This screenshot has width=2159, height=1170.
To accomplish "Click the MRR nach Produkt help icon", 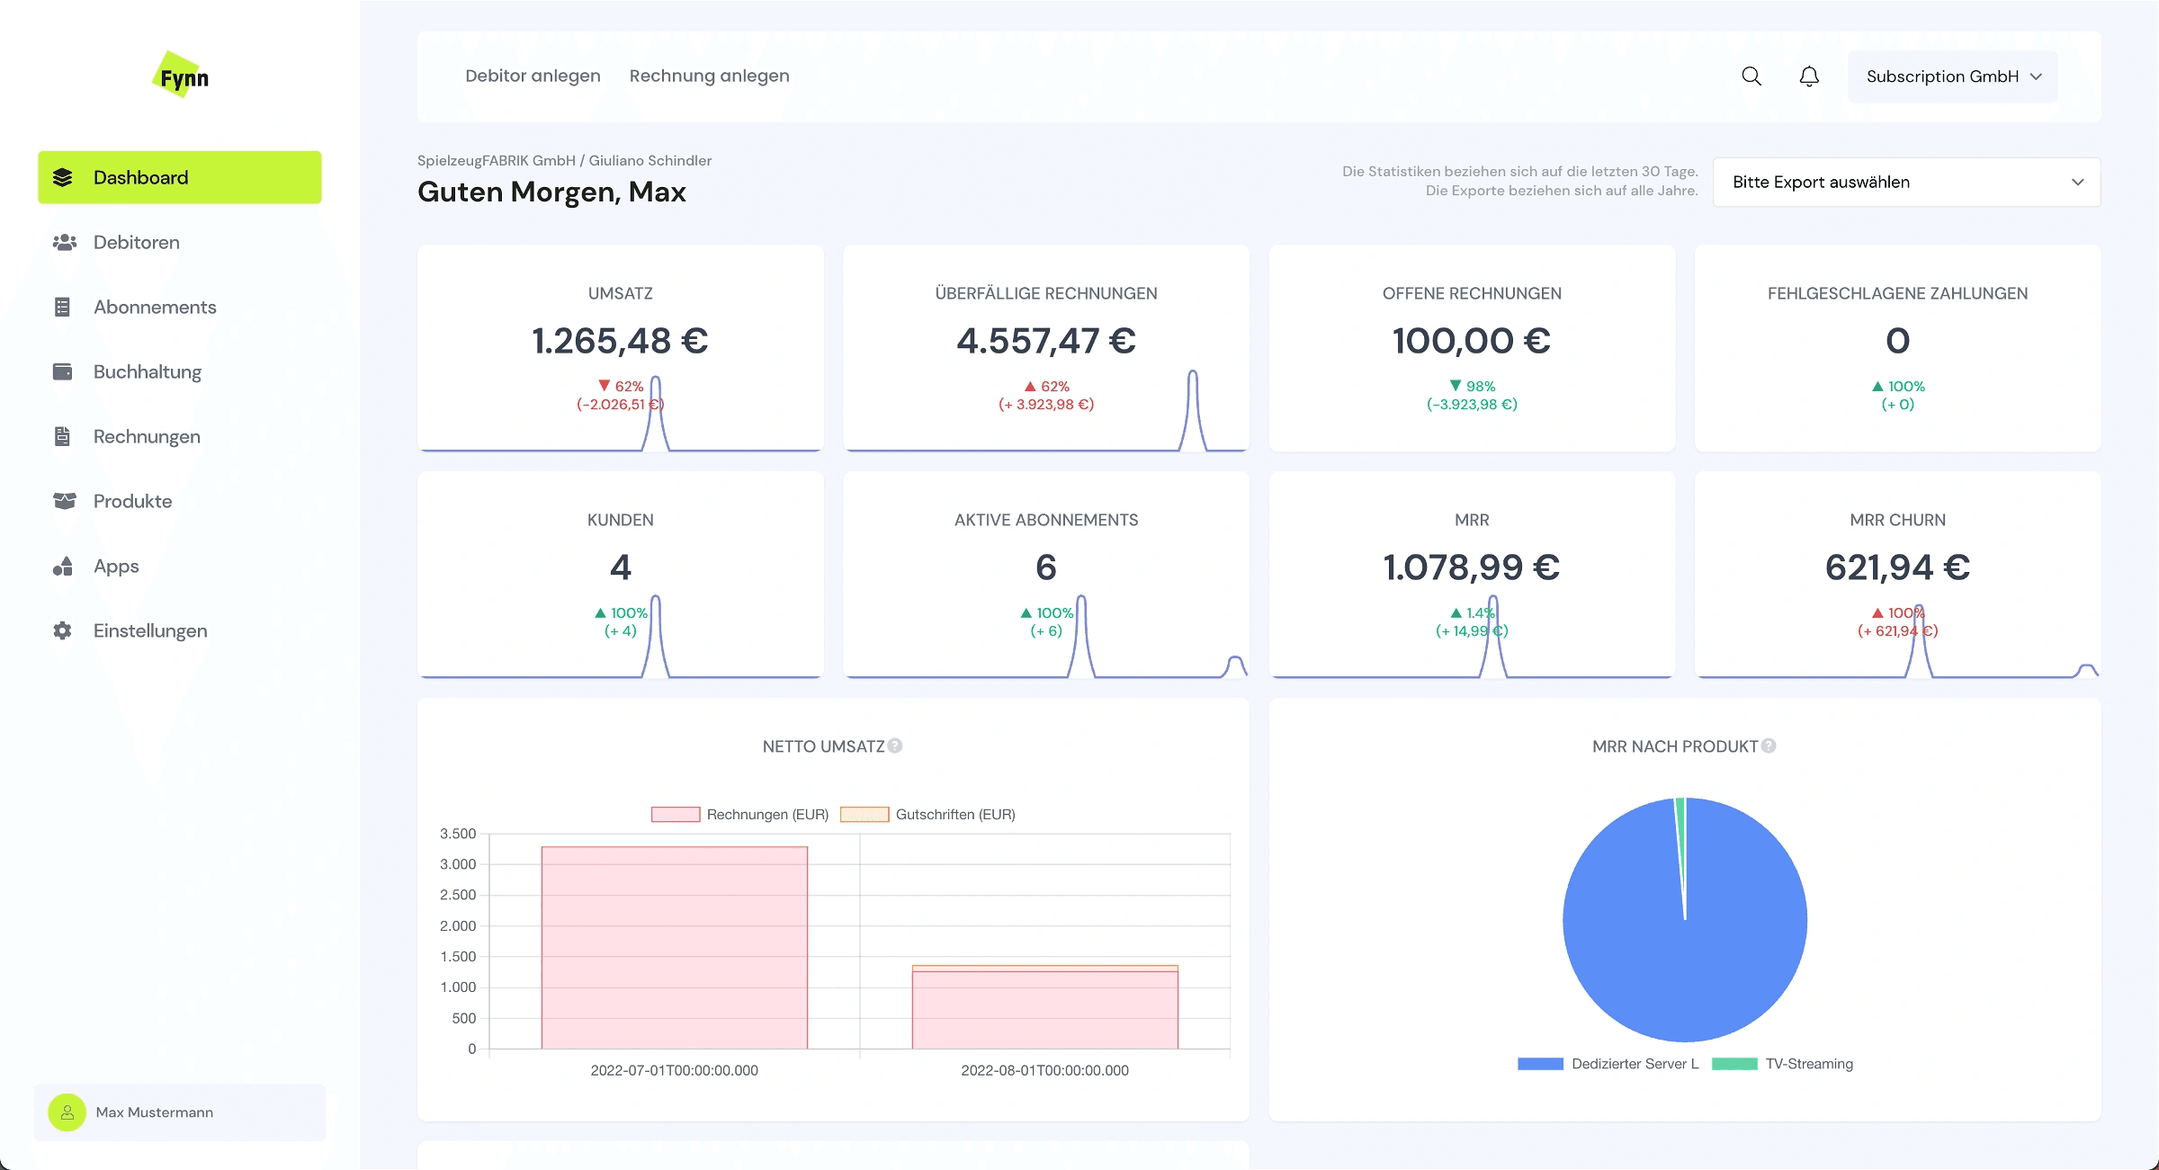I will pos(1769,746).
